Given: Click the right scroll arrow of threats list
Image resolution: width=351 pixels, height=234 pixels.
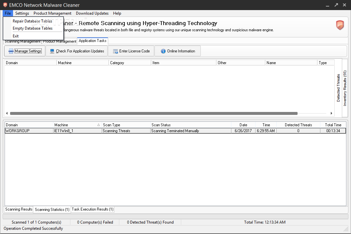Looking at the screenshot, I should coord(331,113).
